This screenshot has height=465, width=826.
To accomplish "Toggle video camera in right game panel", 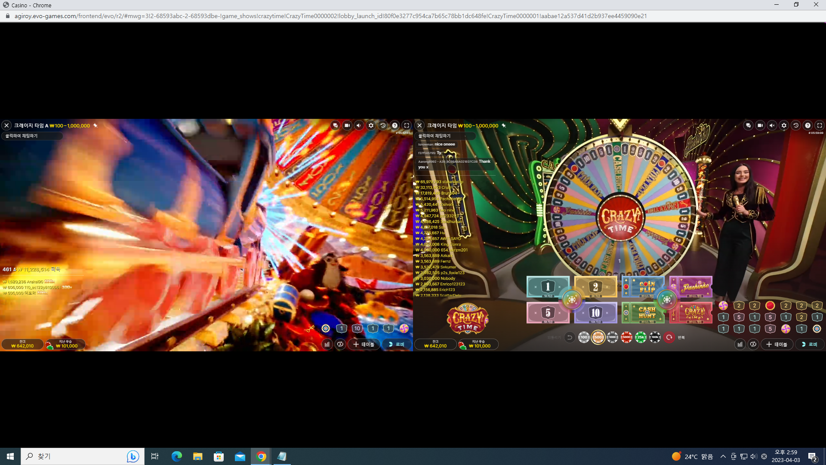I will point(760,125).
